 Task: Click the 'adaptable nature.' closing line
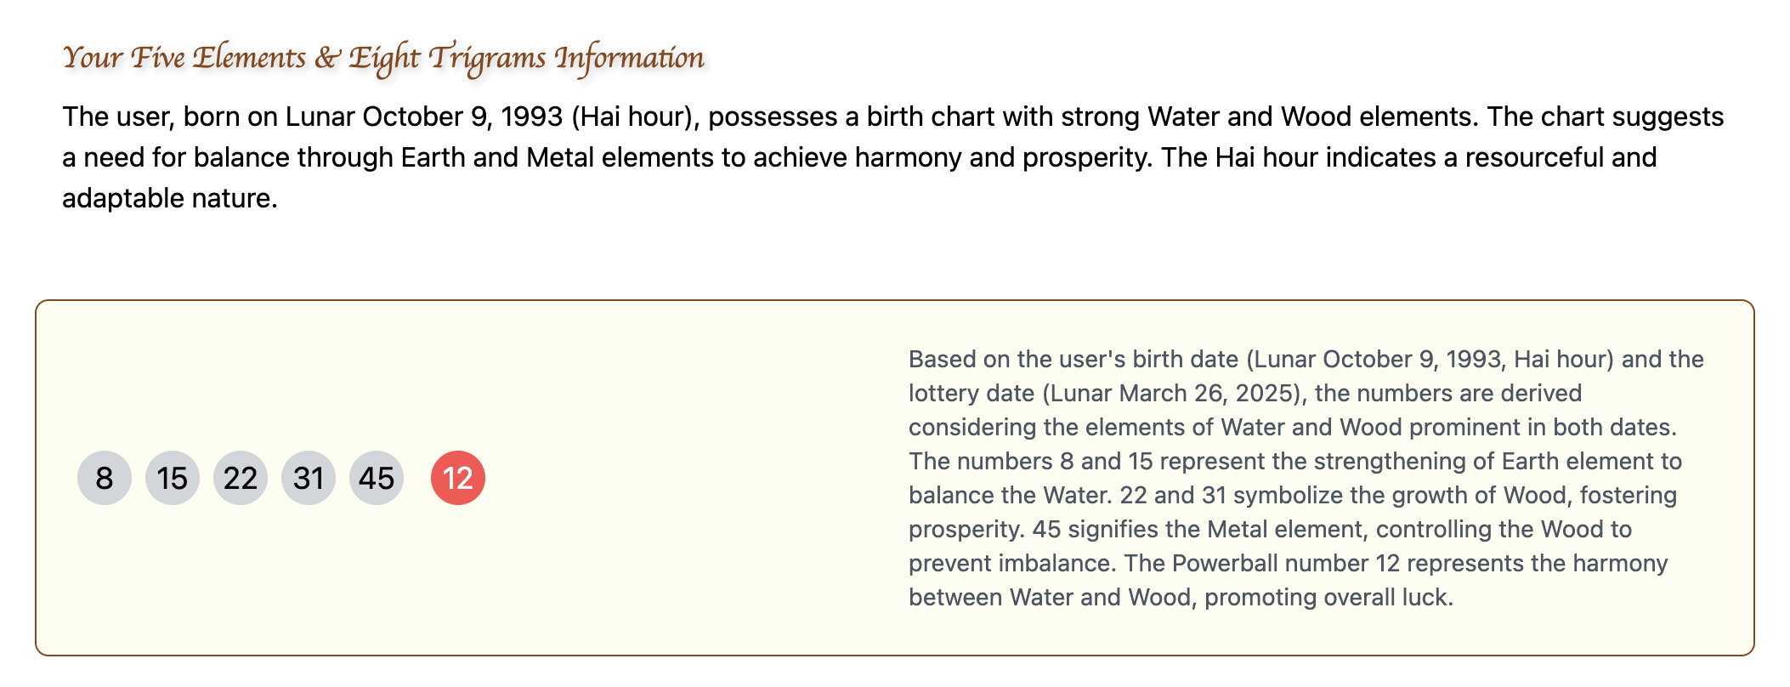point(170,198)
